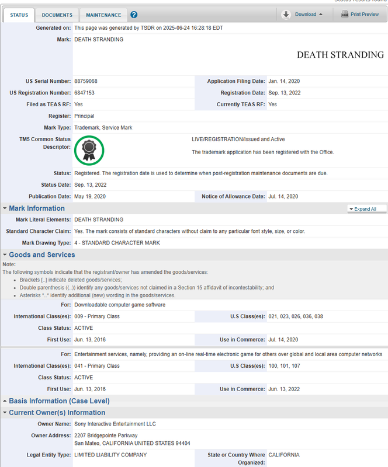Select registration number 6847153
The width and height of the screenshot is (388, 467).
(x=84, y=93)
